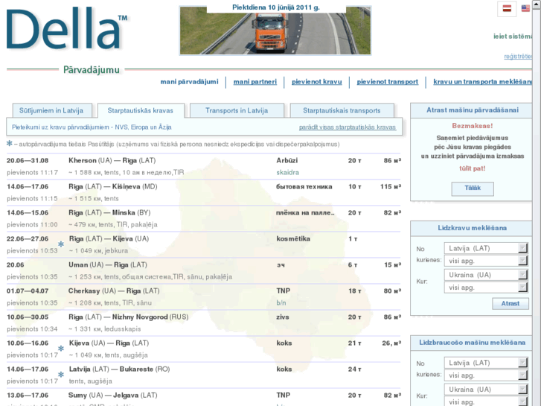Click Cherkasy (UA) — Riga (LAT) route

pos(114,291)
